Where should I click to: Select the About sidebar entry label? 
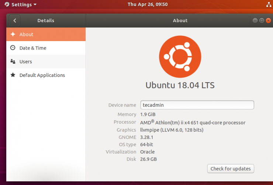27,34
